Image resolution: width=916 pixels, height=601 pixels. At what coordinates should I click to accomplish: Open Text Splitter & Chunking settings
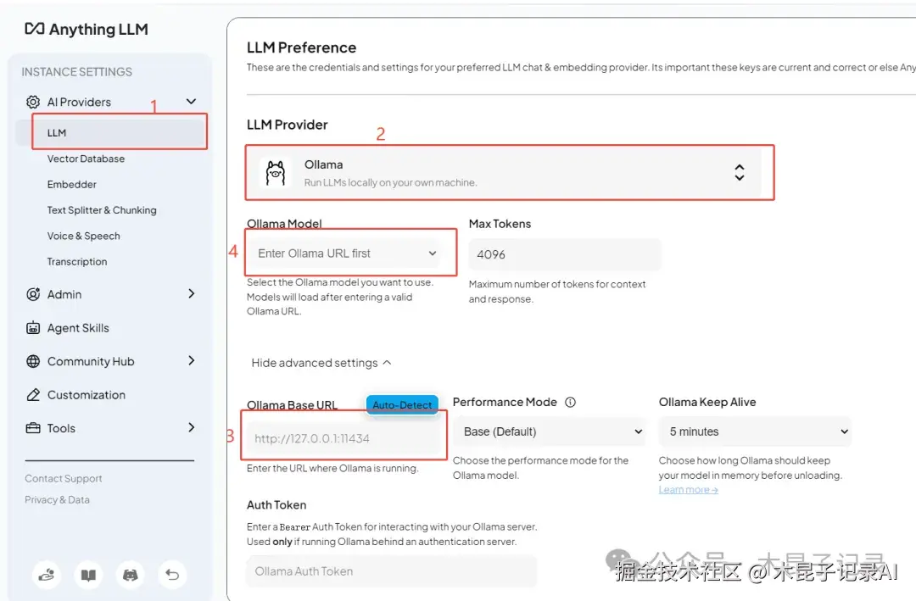(102, 209)
